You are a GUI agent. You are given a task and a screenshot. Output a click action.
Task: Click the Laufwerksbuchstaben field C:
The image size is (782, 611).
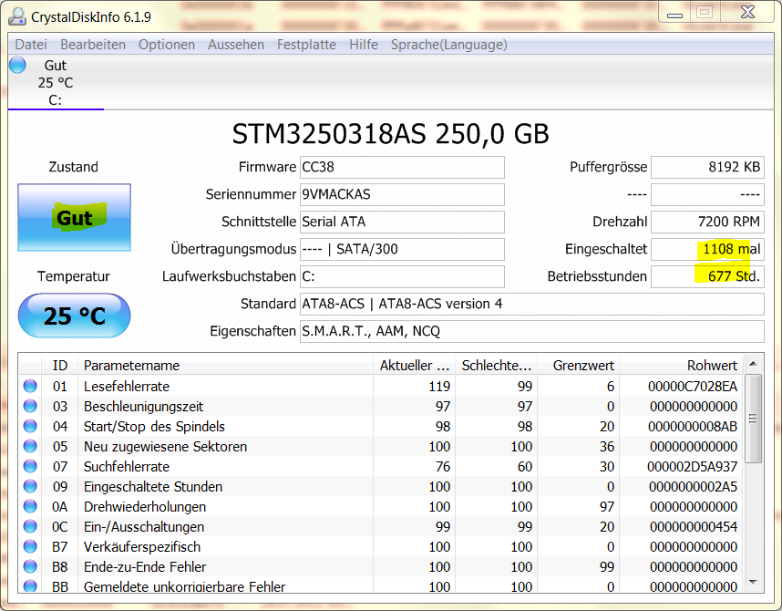pyautogui.click(x=402, y=277)
